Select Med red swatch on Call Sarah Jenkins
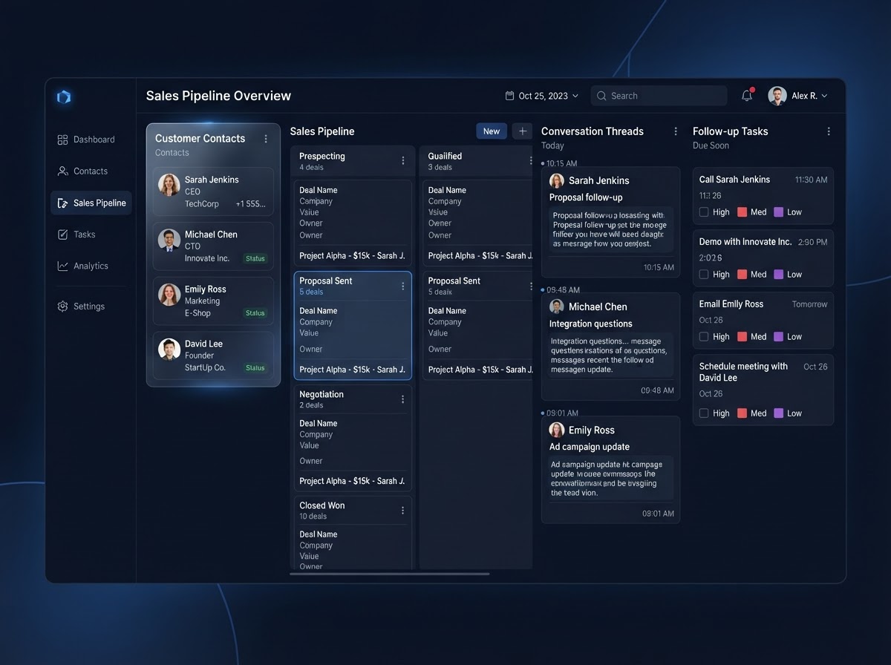This screenshot has width=891, height=665. click(742, 212)
